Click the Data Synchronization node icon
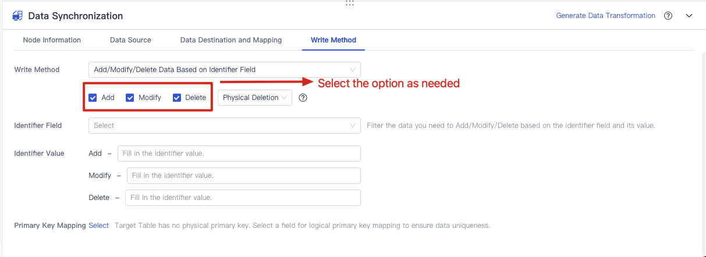 coord(17,16)
